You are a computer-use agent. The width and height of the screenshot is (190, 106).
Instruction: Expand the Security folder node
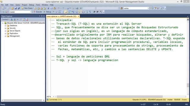click(x=5, y=28)
